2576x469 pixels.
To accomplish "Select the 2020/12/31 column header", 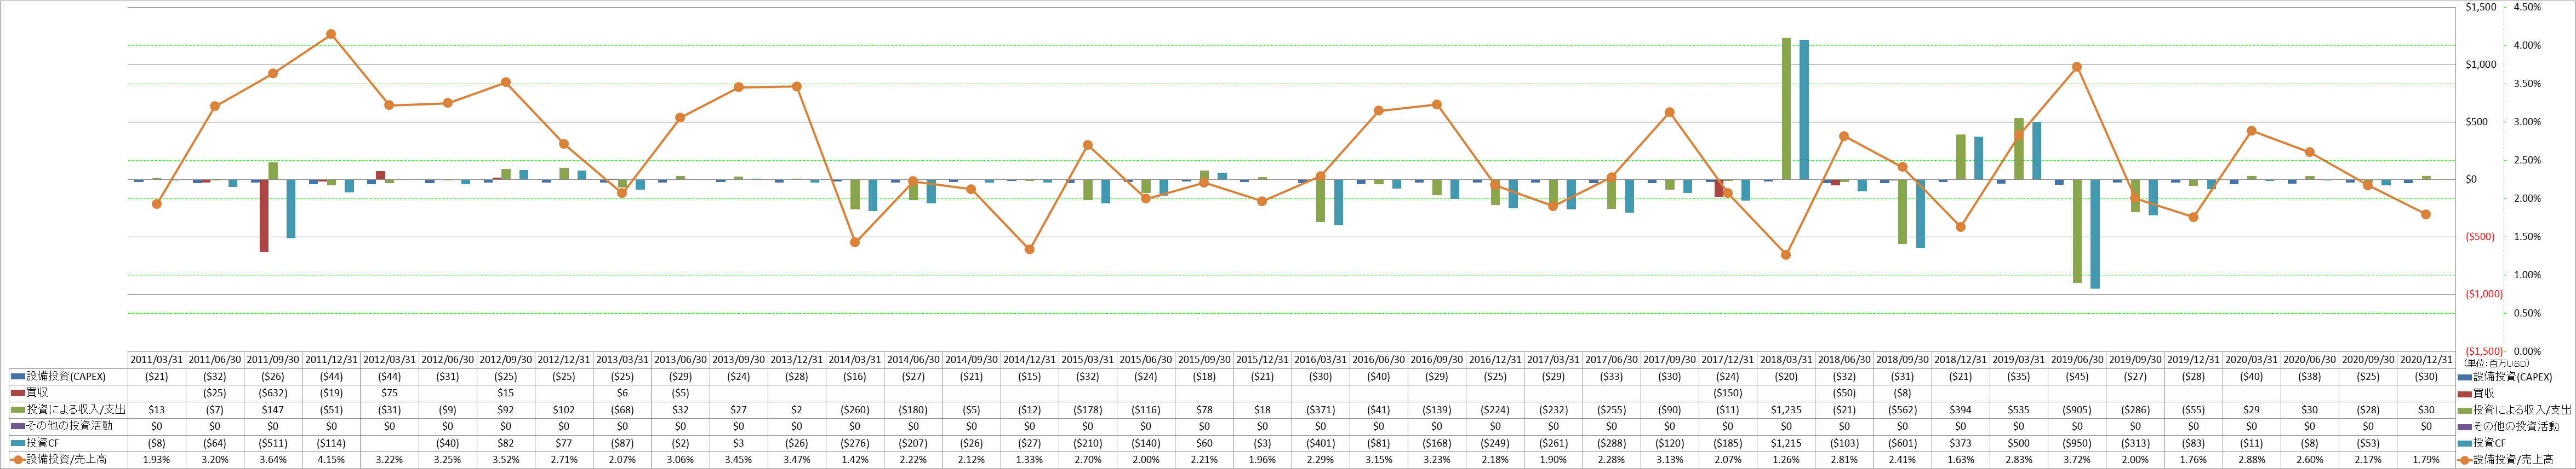I will (2426, 360).
